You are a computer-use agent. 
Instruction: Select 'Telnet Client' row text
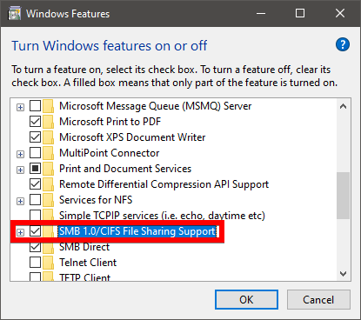coord(88,263)
